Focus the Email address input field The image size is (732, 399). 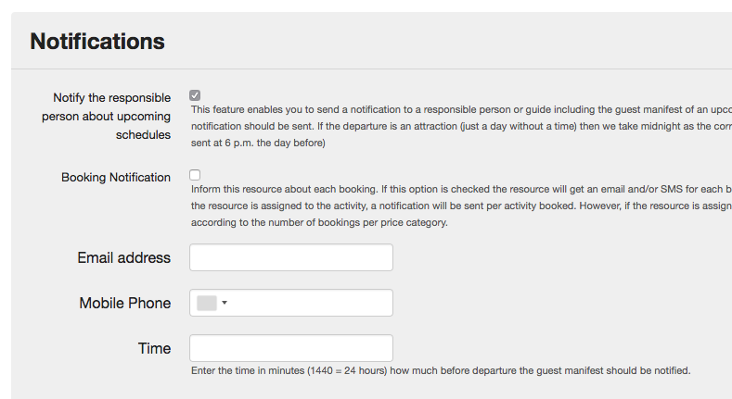(x=290, y=257)
